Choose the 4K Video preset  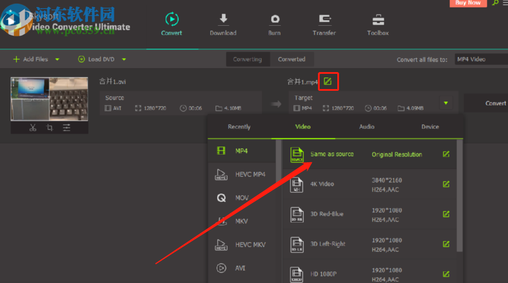click(x=370, y=185)
